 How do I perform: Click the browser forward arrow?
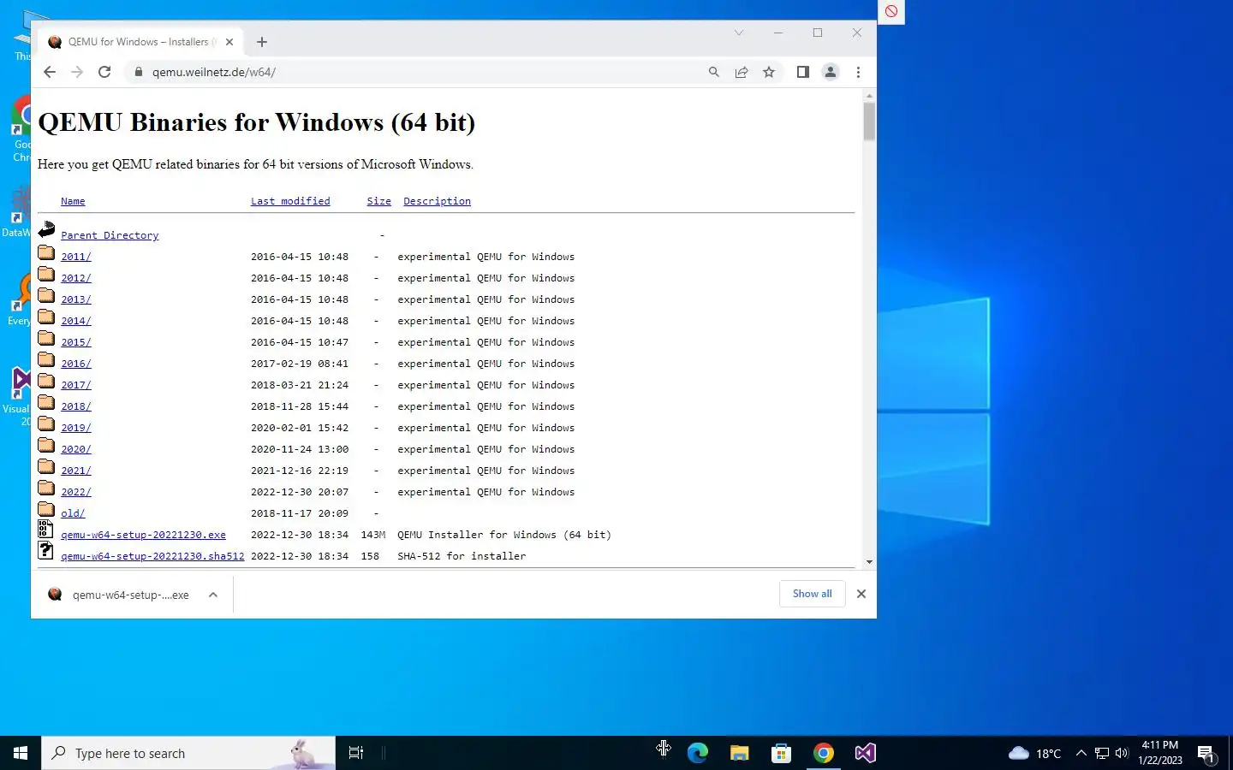(x=77, y=72)
